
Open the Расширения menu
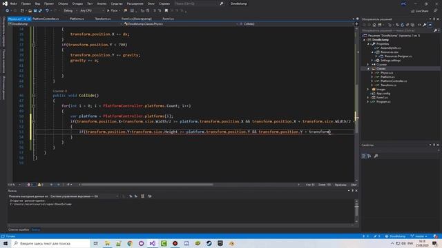click(135, 3)
